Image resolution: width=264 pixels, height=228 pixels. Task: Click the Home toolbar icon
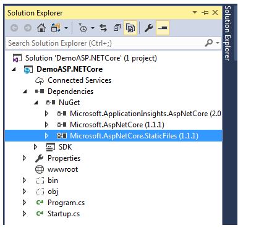point(41,28)
